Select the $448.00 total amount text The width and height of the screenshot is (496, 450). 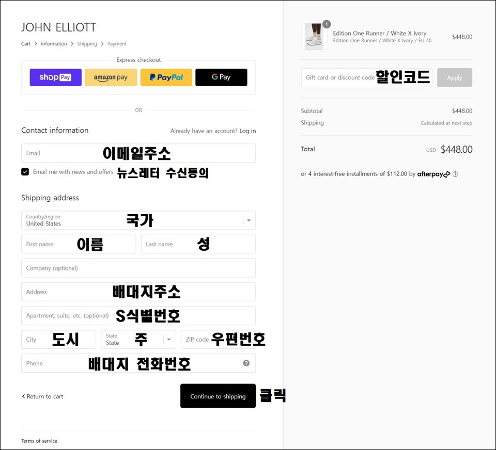pos(456,149)
